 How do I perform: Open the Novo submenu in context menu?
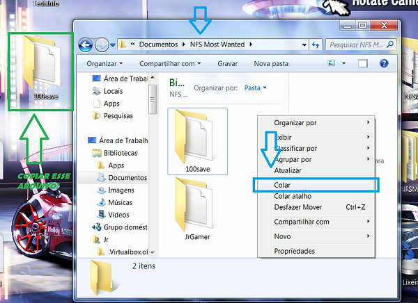pyautogui.click(x=322, y=236)
